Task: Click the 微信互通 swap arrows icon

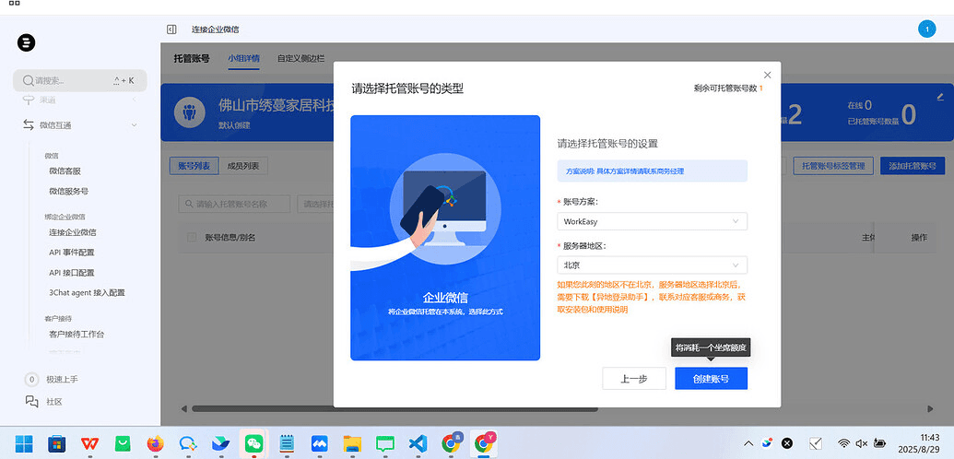Action: 29,124
